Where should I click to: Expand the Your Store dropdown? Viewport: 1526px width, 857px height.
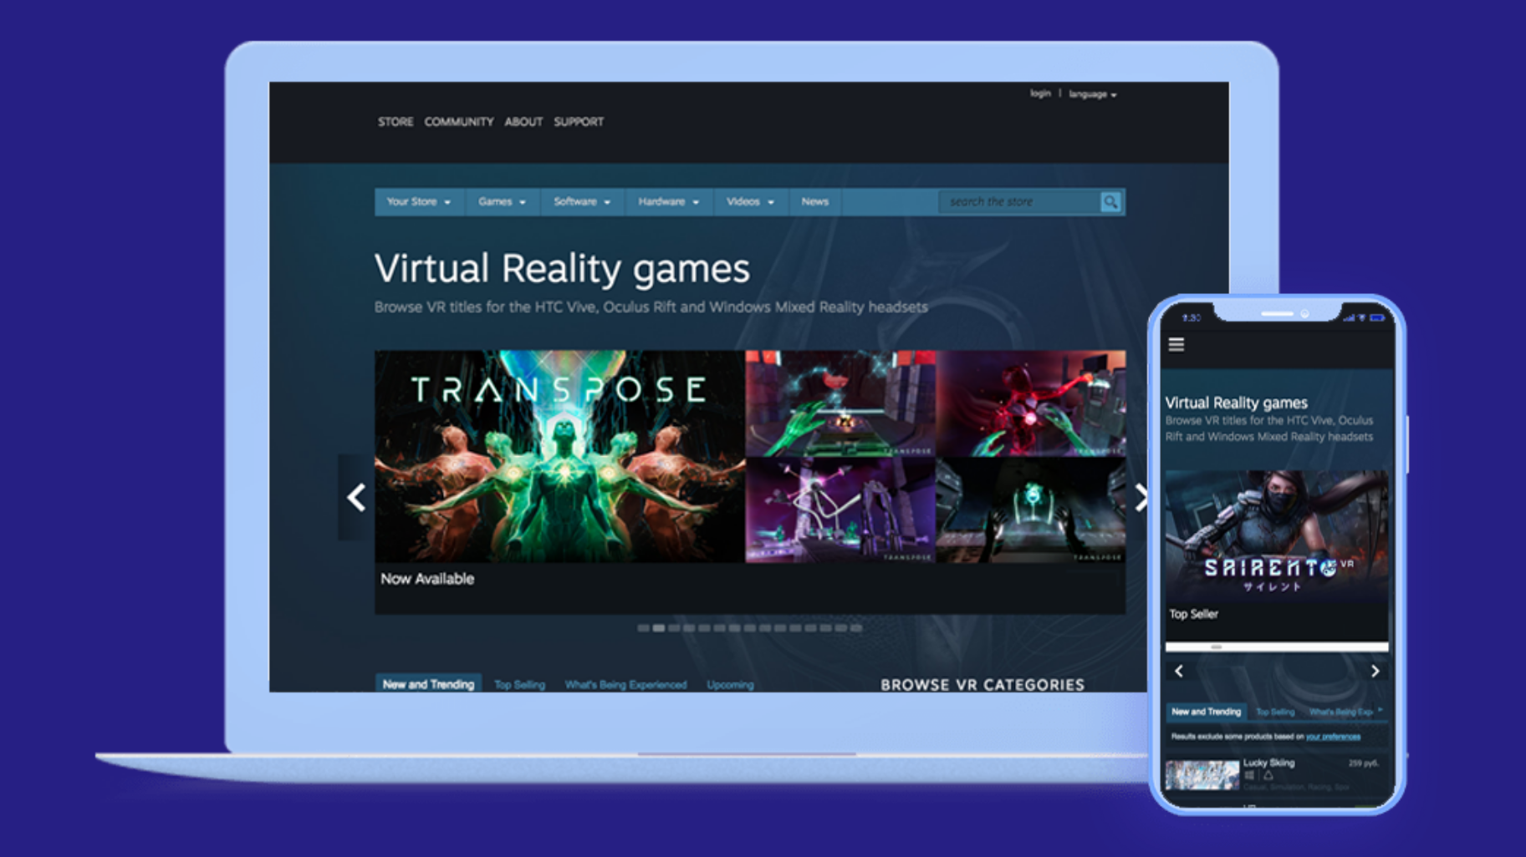click(418, 202)
